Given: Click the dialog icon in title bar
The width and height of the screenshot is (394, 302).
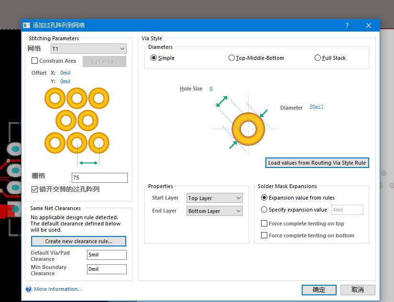Looking at the screenshot, I should tap(27, 25).
